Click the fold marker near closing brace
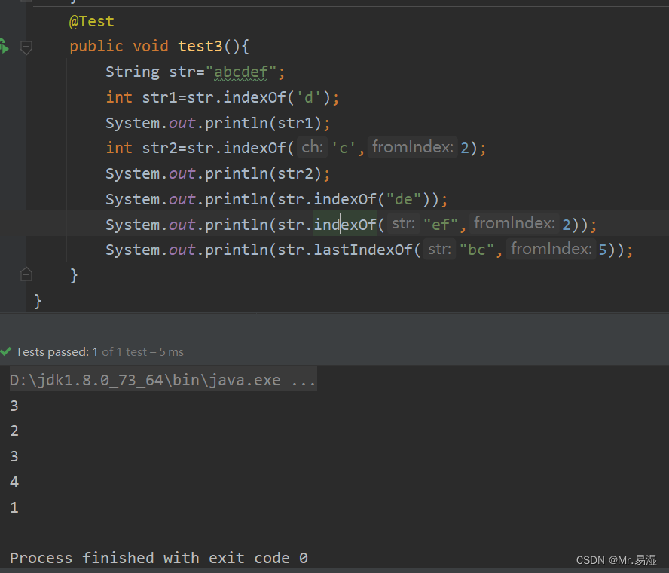This screenshot has width=669, height=573. pyautogui.click(x=26, y=274)
